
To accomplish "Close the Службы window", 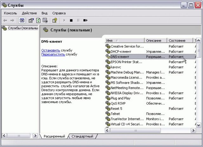I will click(x=198, y=5).
